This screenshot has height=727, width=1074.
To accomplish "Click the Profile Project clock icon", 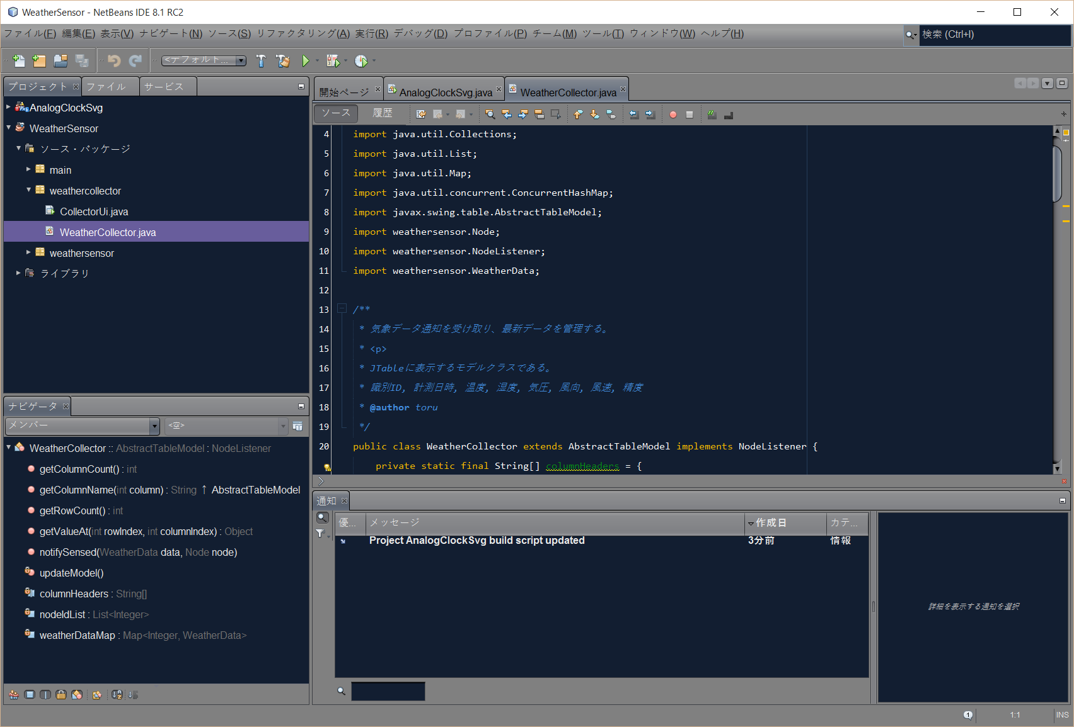I will (x=361, y=61).
